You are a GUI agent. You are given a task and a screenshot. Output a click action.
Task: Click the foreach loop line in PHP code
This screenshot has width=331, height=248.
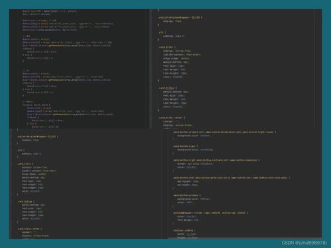pos(36,105)
